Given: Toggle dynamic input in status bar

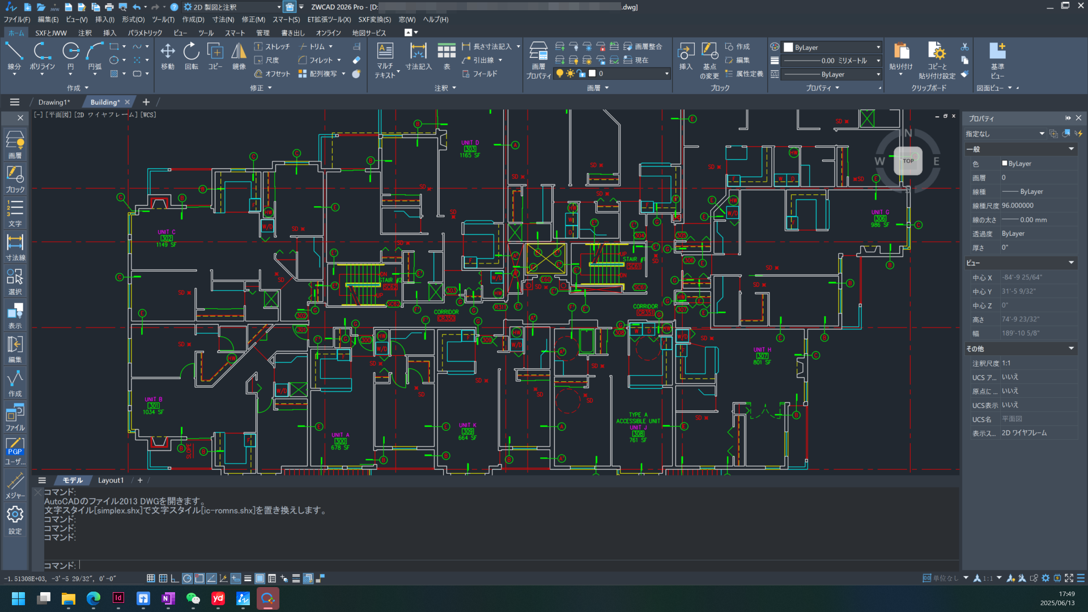Looking at the screenshot, I should click(236, 579).
